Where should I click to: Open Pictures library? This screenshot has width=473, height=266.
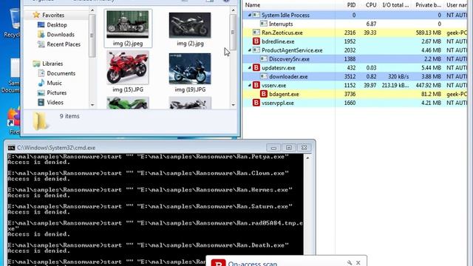[56, 92]
